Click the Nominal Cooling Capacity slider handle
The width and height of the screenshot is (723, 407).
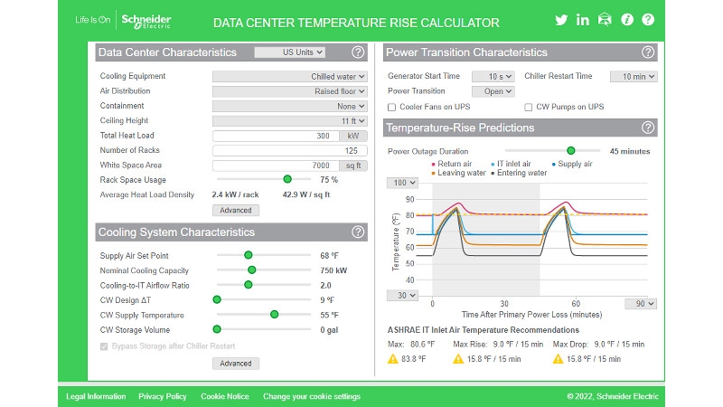(x=252, y=270)
